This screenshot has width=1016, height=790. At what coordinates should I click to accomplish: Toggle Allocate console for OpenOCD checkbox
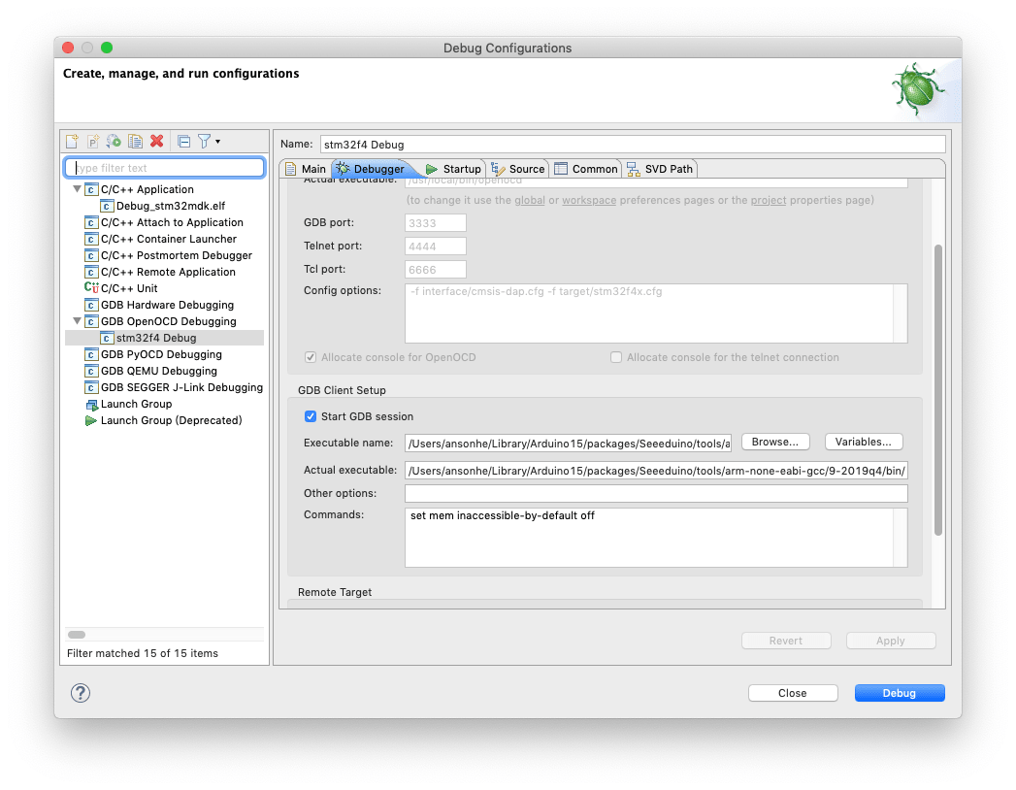pos(311,358)
